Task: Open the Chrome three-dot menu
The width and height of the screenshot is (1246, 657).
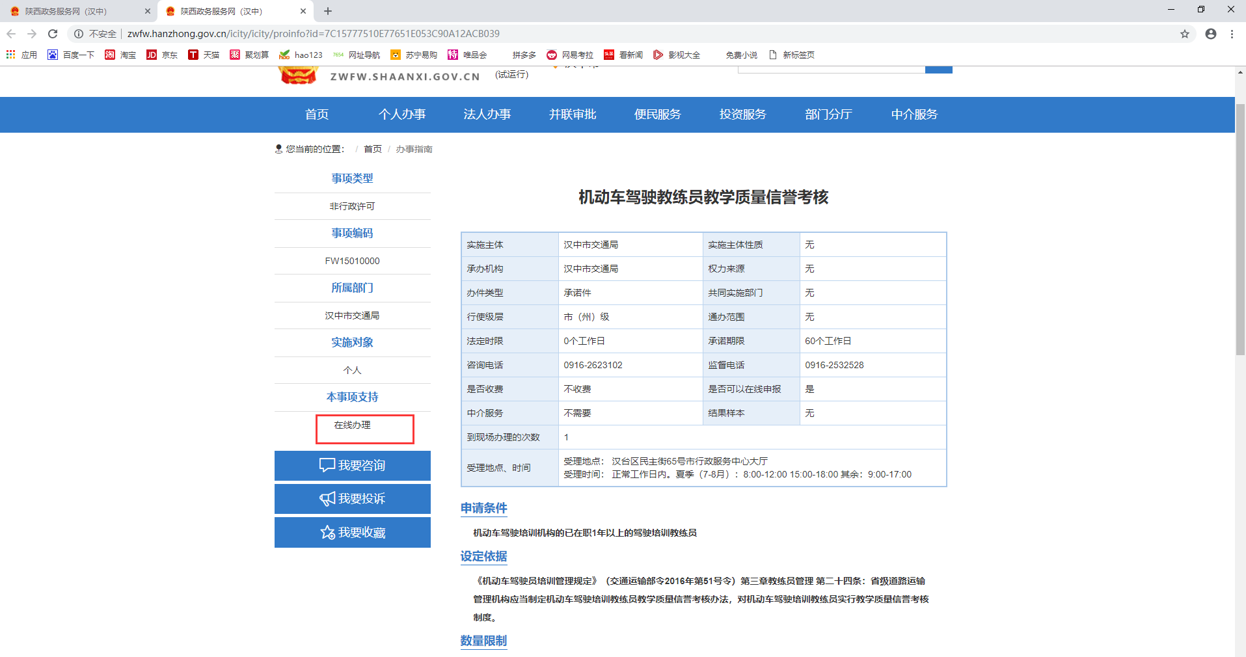Action: (x=1233, y=33)
